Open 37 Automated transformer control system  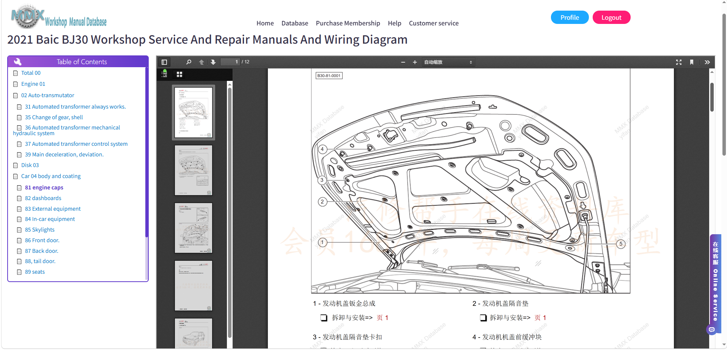coord(76,144)
